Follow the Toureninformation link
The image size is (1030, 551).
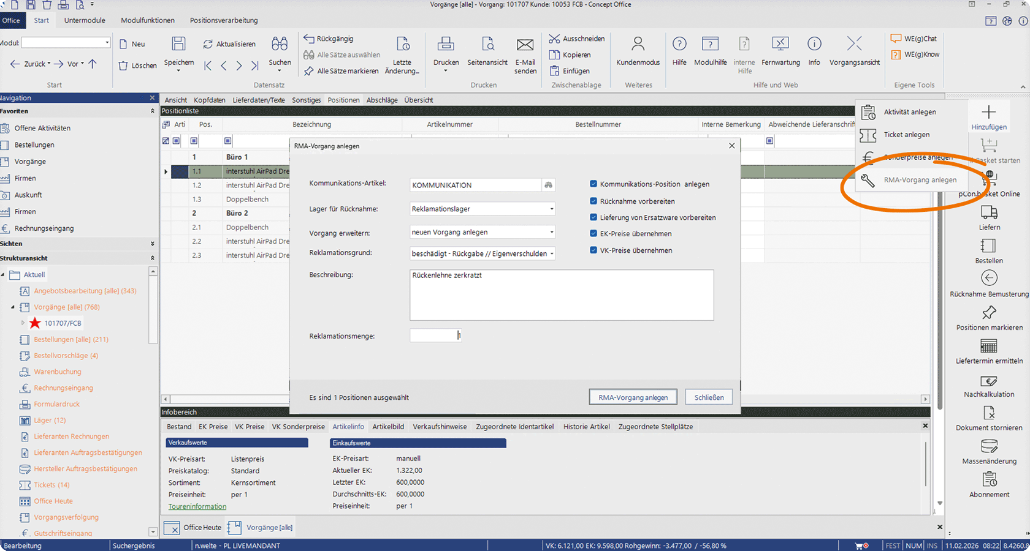coord(197,506)
